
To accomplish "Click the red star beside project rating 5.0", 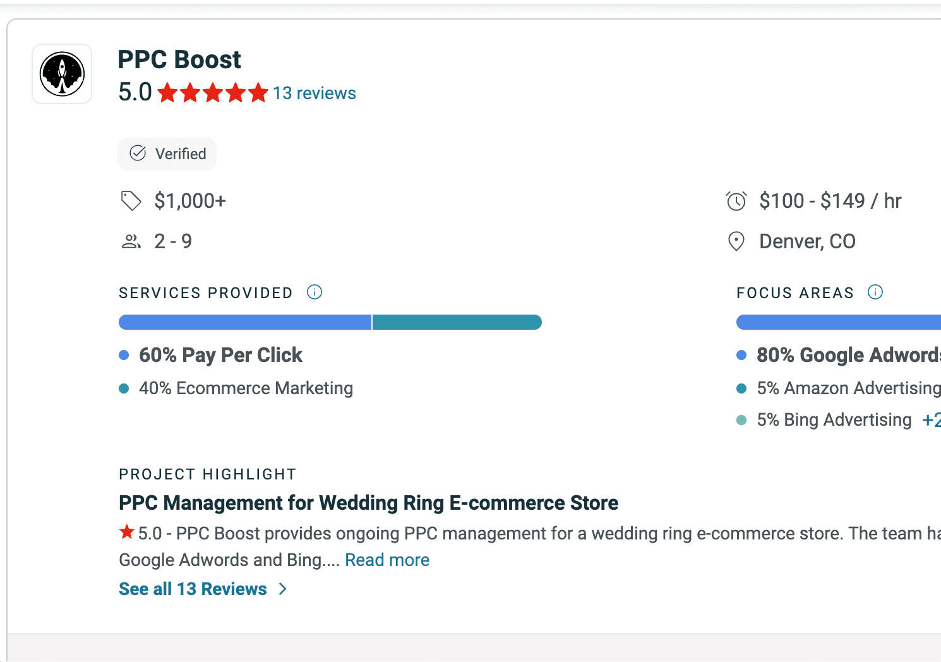I will [126, 532].
